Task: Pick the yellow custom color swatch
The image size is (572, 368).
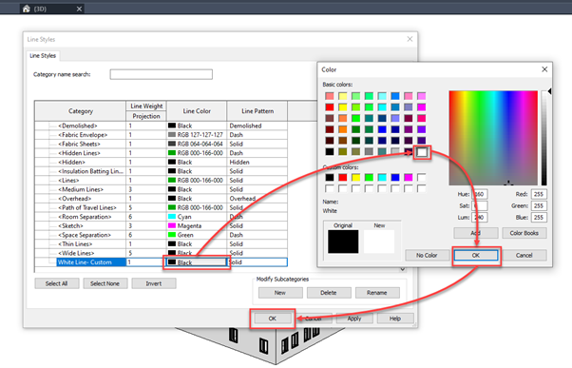Action: (x=355, y=178)
